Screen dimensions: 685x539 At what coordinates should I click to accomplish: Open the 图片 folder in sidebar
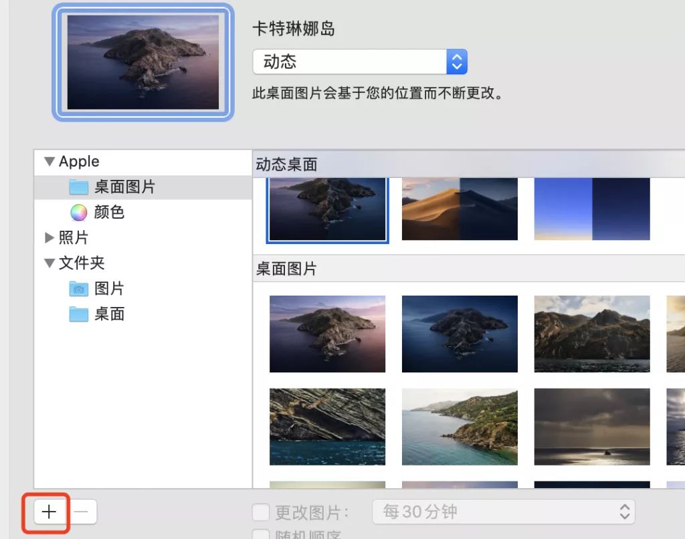[108, 289]
